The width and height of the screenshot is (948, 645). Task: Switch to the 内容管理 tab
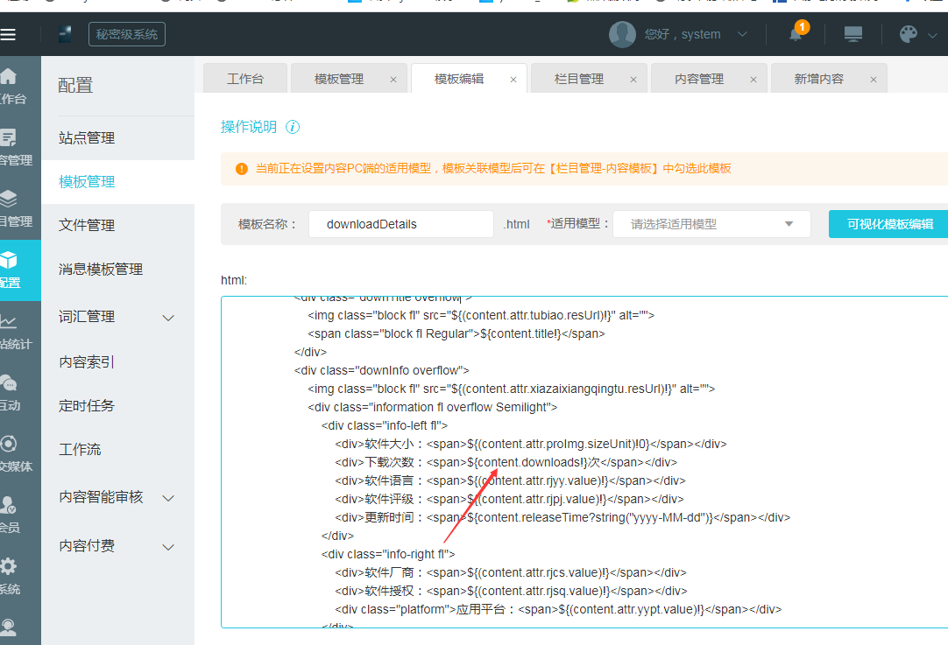point(699,79)
